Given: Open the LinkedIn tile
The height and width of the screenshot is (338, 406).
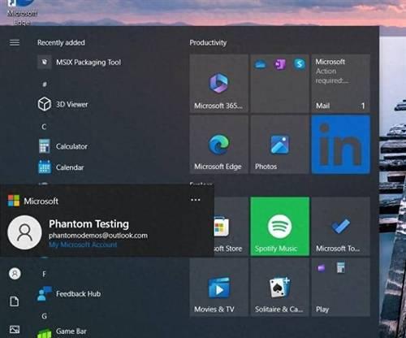Looking at the screenshot, I should click(341, 145).
